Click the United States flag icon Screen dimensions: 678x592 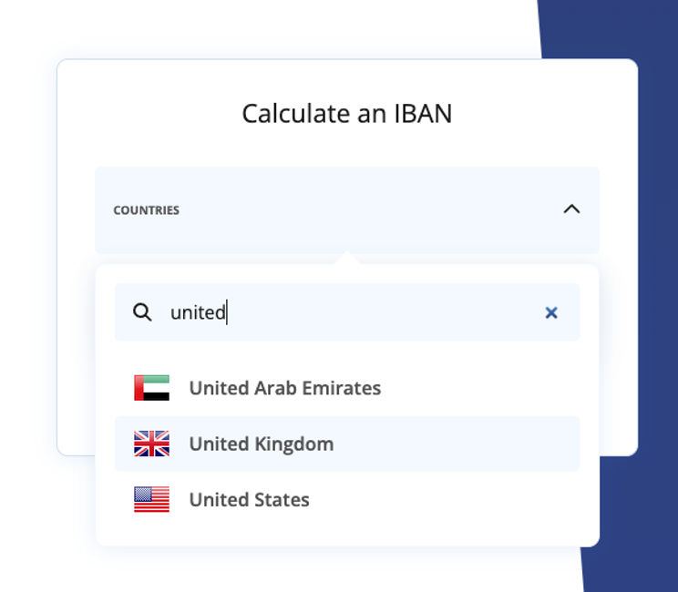[151, 499]
